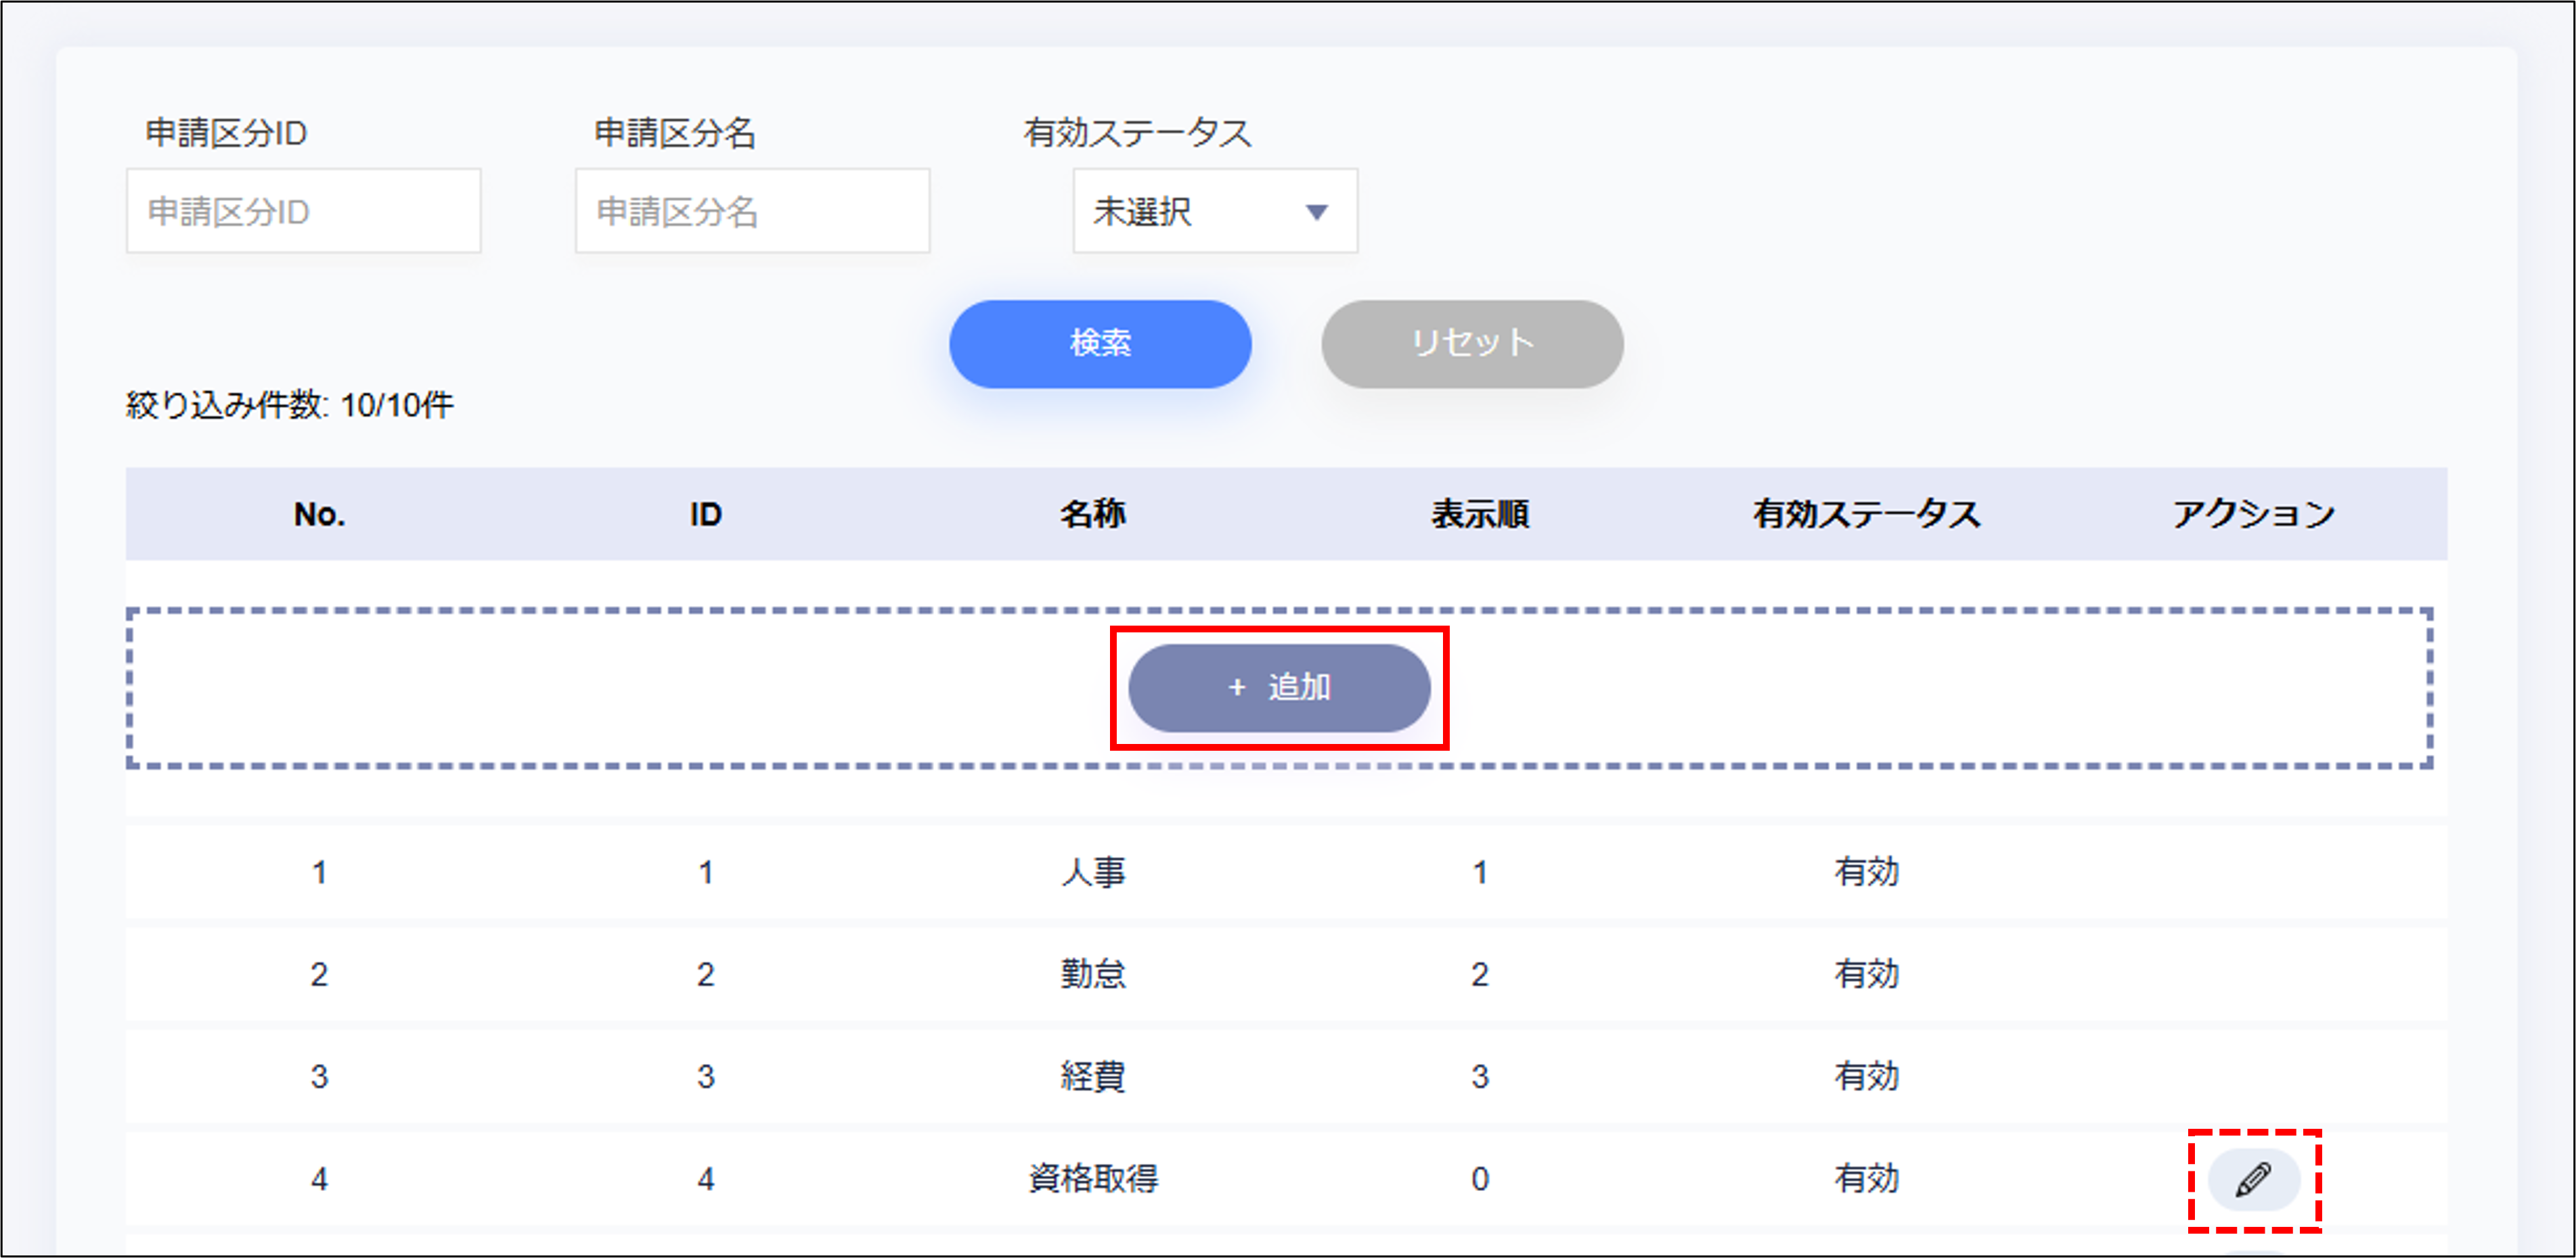The image size is (2576, 1258).
Task: Click the 名称 column header
Action: (x=1092, y=515)
